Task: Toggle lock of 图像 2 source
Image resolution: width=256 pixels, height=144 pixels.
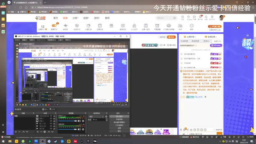Action: (54, 121)
